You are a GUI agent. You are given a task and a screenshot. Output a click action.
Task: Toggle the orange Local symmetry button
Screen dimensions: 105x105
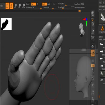pos(93,53)
